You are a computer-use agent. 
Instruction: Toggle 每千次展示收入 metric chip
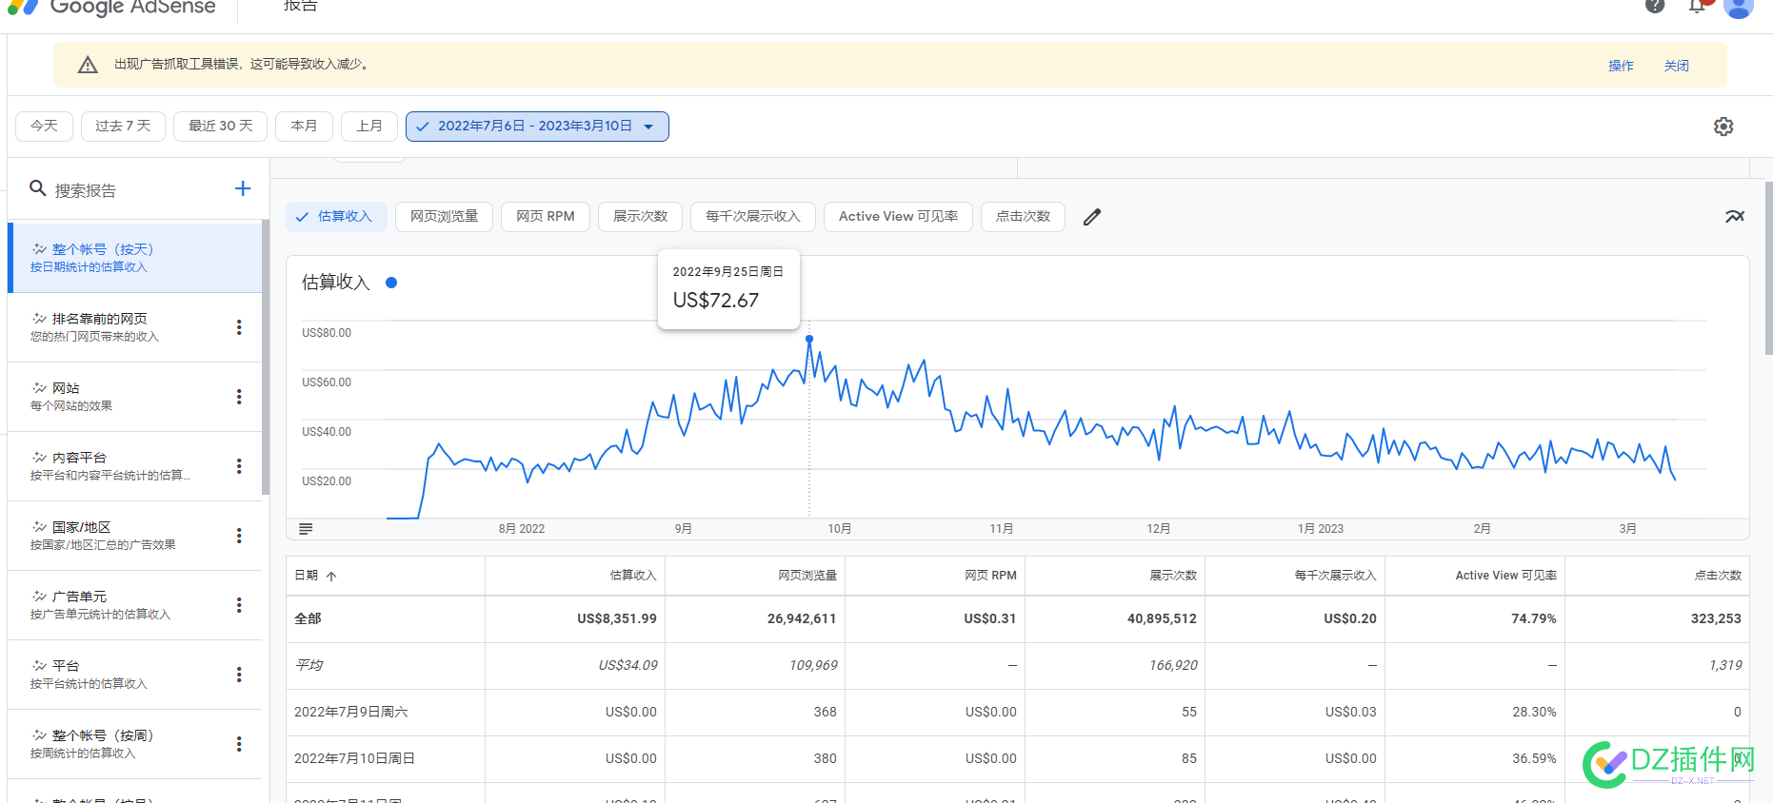[x=753, y=217]
